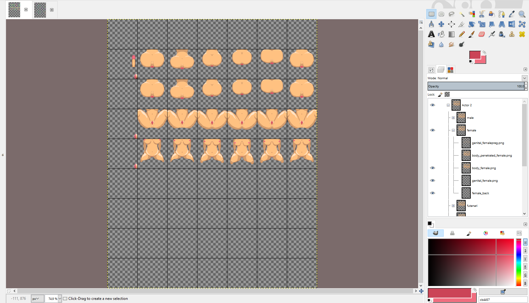Select the Pencil tool

coord(462,34)
